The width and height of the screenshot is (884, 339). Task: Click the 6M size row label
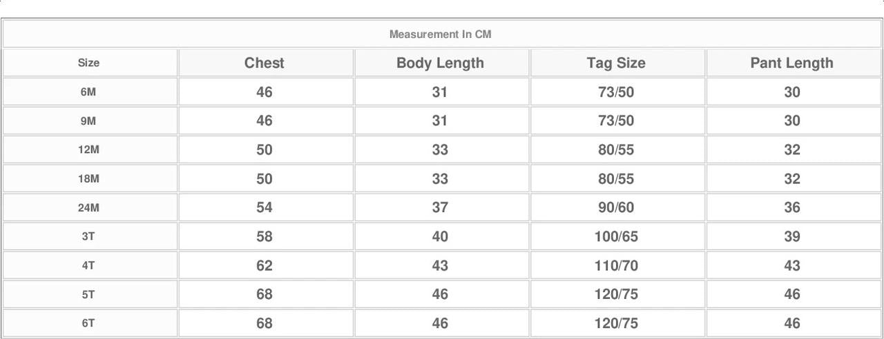88,92
